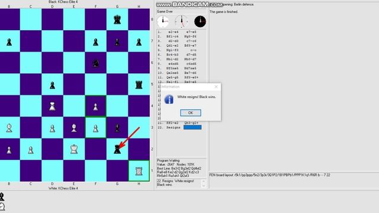Click the down arrow of the comment box scrollbar

[x=203, y=185]
